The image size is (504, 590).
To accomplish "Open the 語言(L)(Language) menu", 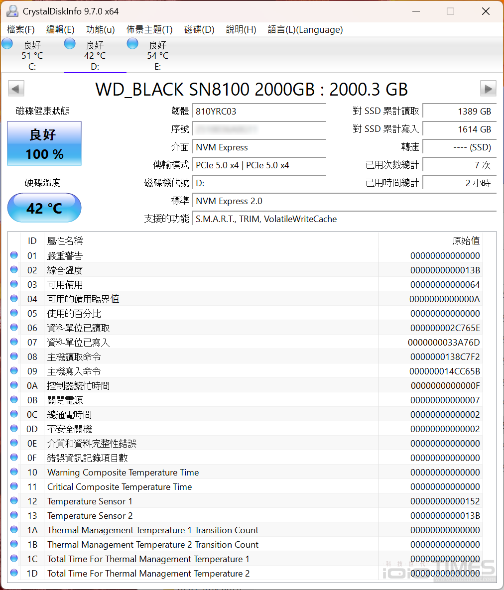I will [x=305, y=30].
